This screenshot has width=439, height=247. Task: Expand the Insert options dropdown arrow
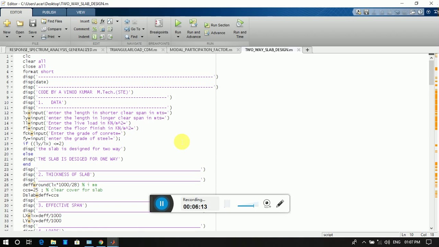[117, 21]
